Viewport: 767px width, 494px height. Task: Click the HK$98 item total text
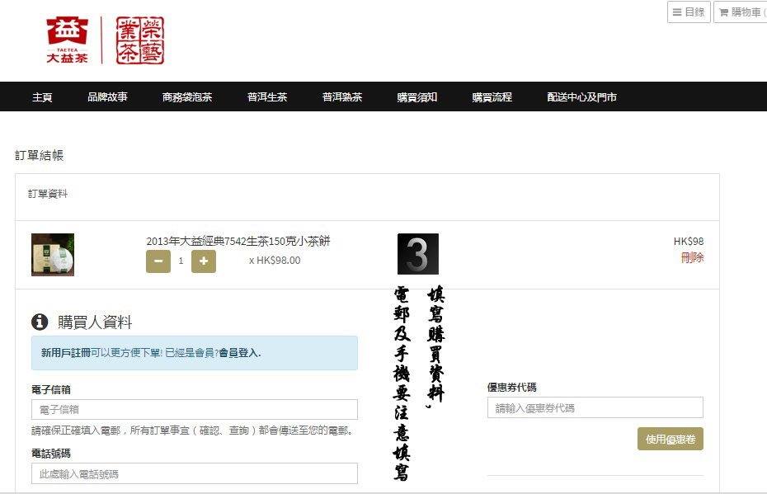pos(689,241)
